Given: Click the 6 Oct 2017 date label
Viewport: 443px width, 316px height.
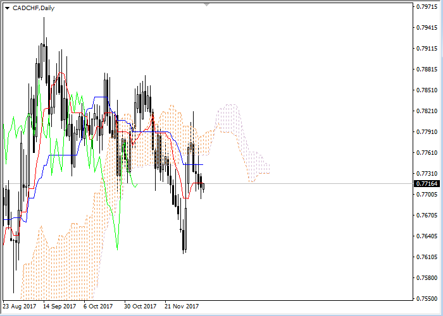Looking at the screenshot, I should pyautogui.click(x=98, y=306).
